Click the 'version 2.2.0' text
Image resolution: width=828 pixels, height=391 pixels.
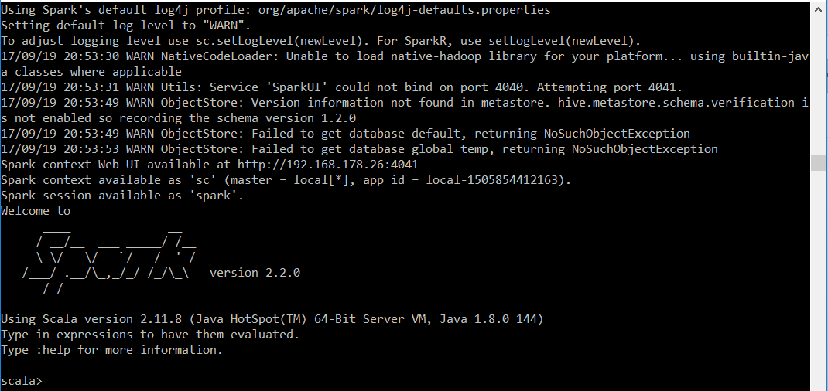(255, 273)
